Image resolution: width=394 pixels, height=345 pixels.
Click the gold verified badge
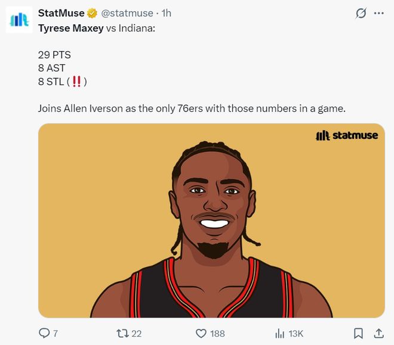click(93, 14)
